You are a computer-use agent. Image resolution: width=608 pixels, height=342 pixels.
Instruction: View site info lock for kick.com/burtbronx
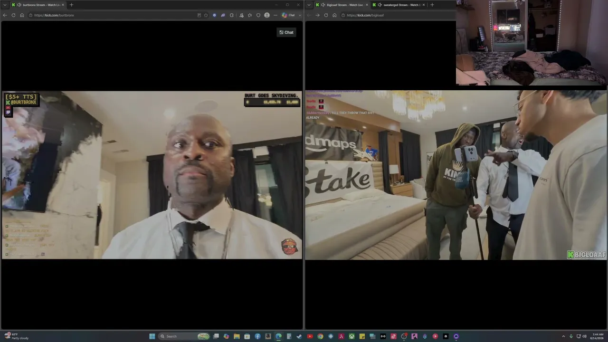[30, 15]
